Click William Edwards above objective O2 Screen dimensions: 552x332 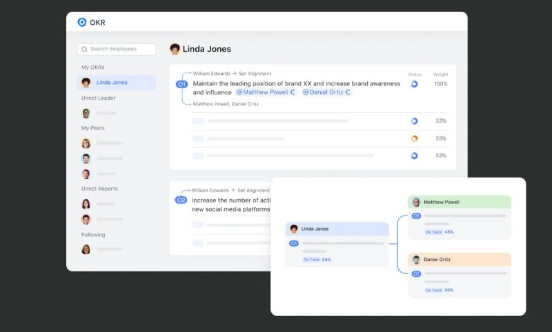pos(210,190)
